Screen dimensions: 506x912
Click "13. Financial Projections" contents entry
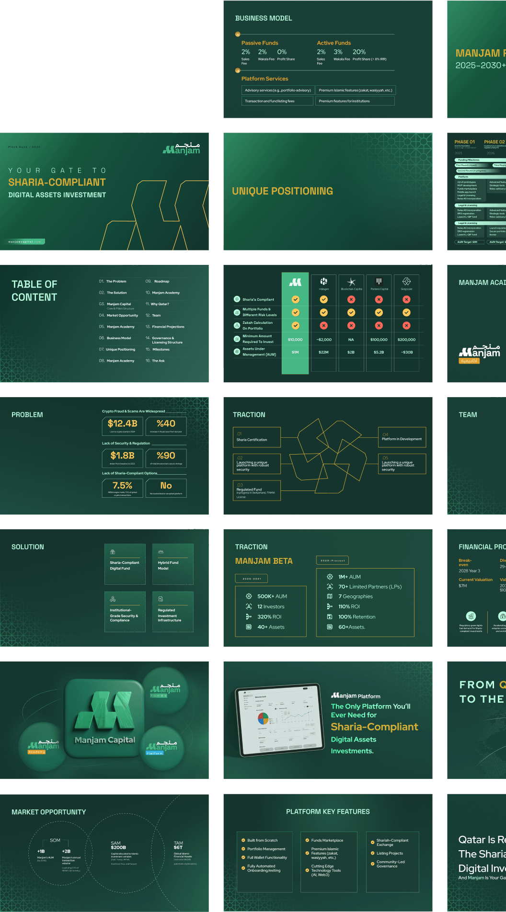pos(165,327)
